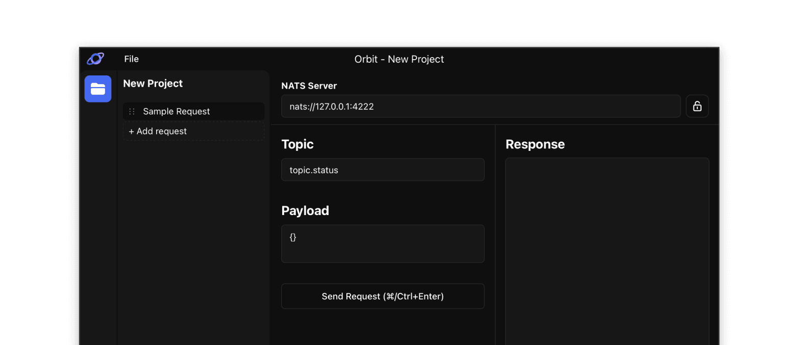Click the drag handle beside Sample Request
The height and width of the screenshot is (345, 799).
point(132,112)
